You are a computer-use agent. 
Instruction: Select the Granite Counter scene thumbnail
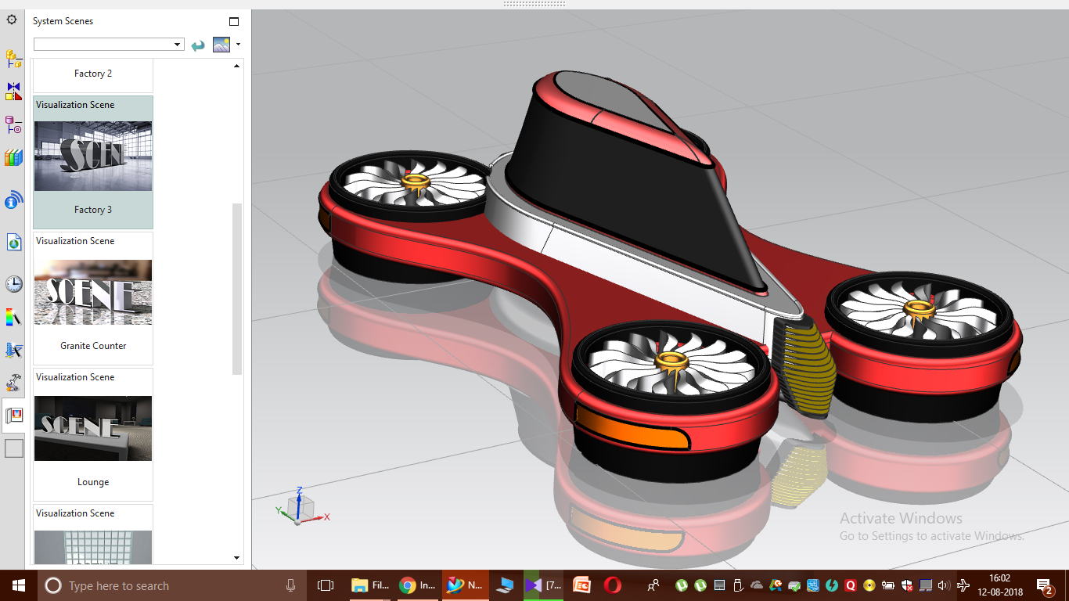pyautogui.click(x=93, y=292)
